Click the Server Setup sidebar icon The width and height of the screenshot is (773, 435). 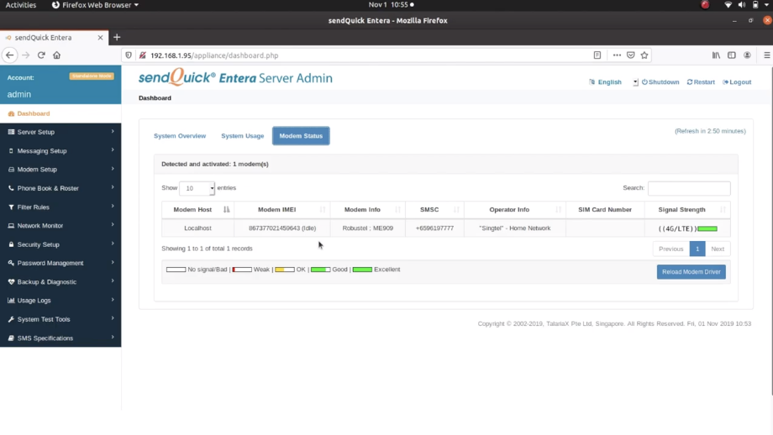(x=11, y=132)
